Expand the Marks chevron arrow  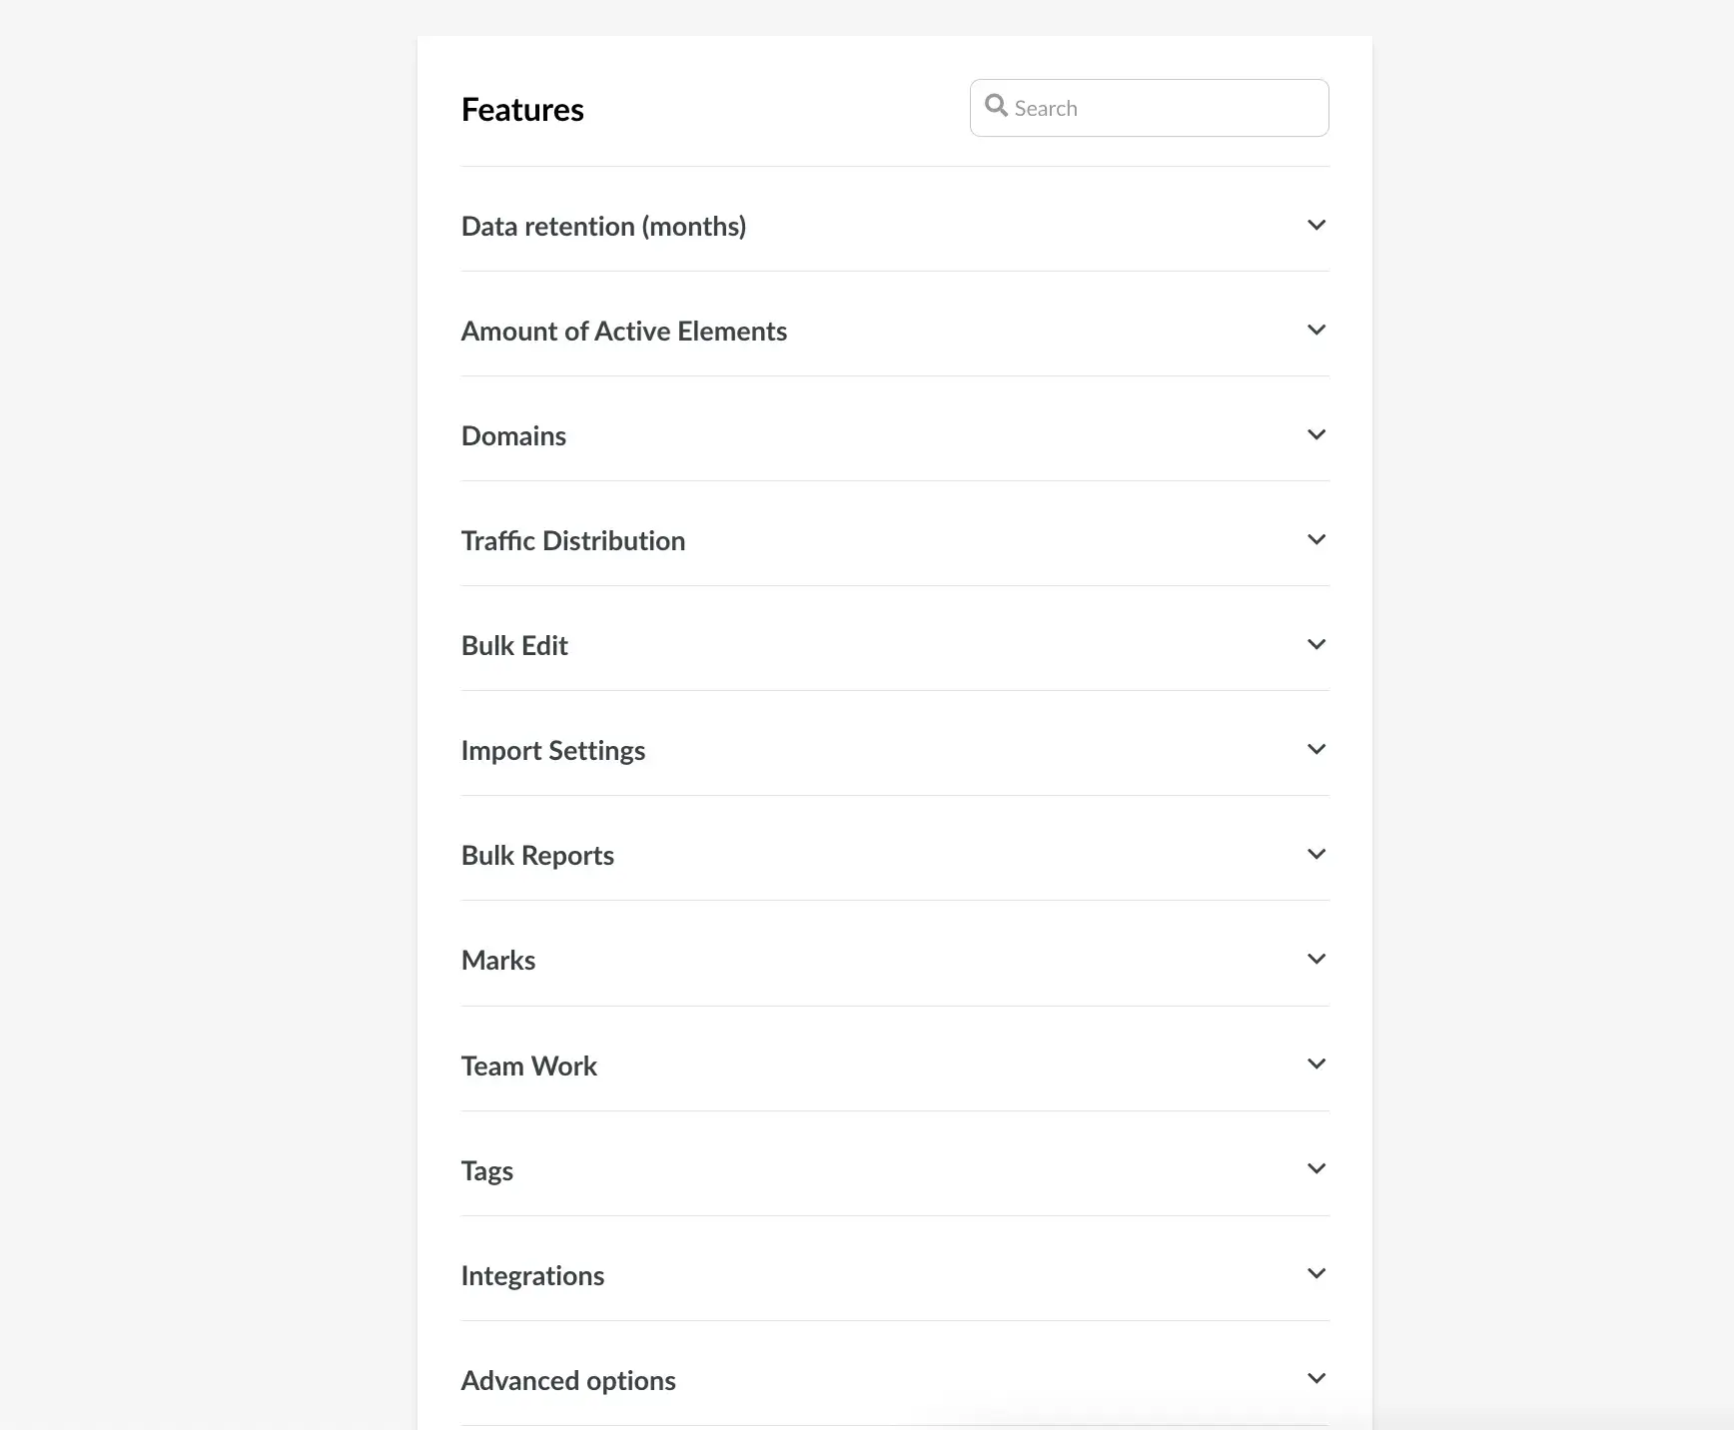(x=1316, y=960)
